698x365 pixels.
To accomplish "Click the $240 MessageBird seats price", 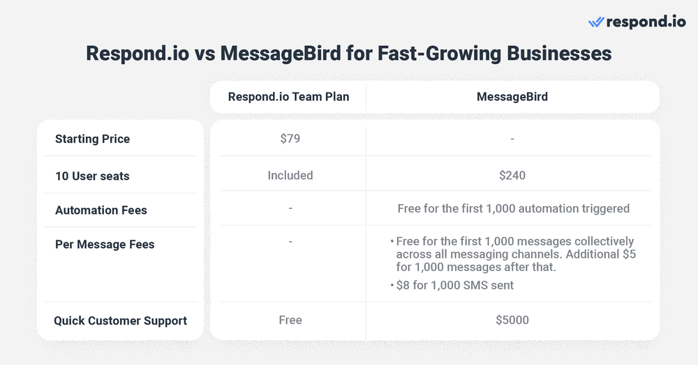I will coord(512,176).
